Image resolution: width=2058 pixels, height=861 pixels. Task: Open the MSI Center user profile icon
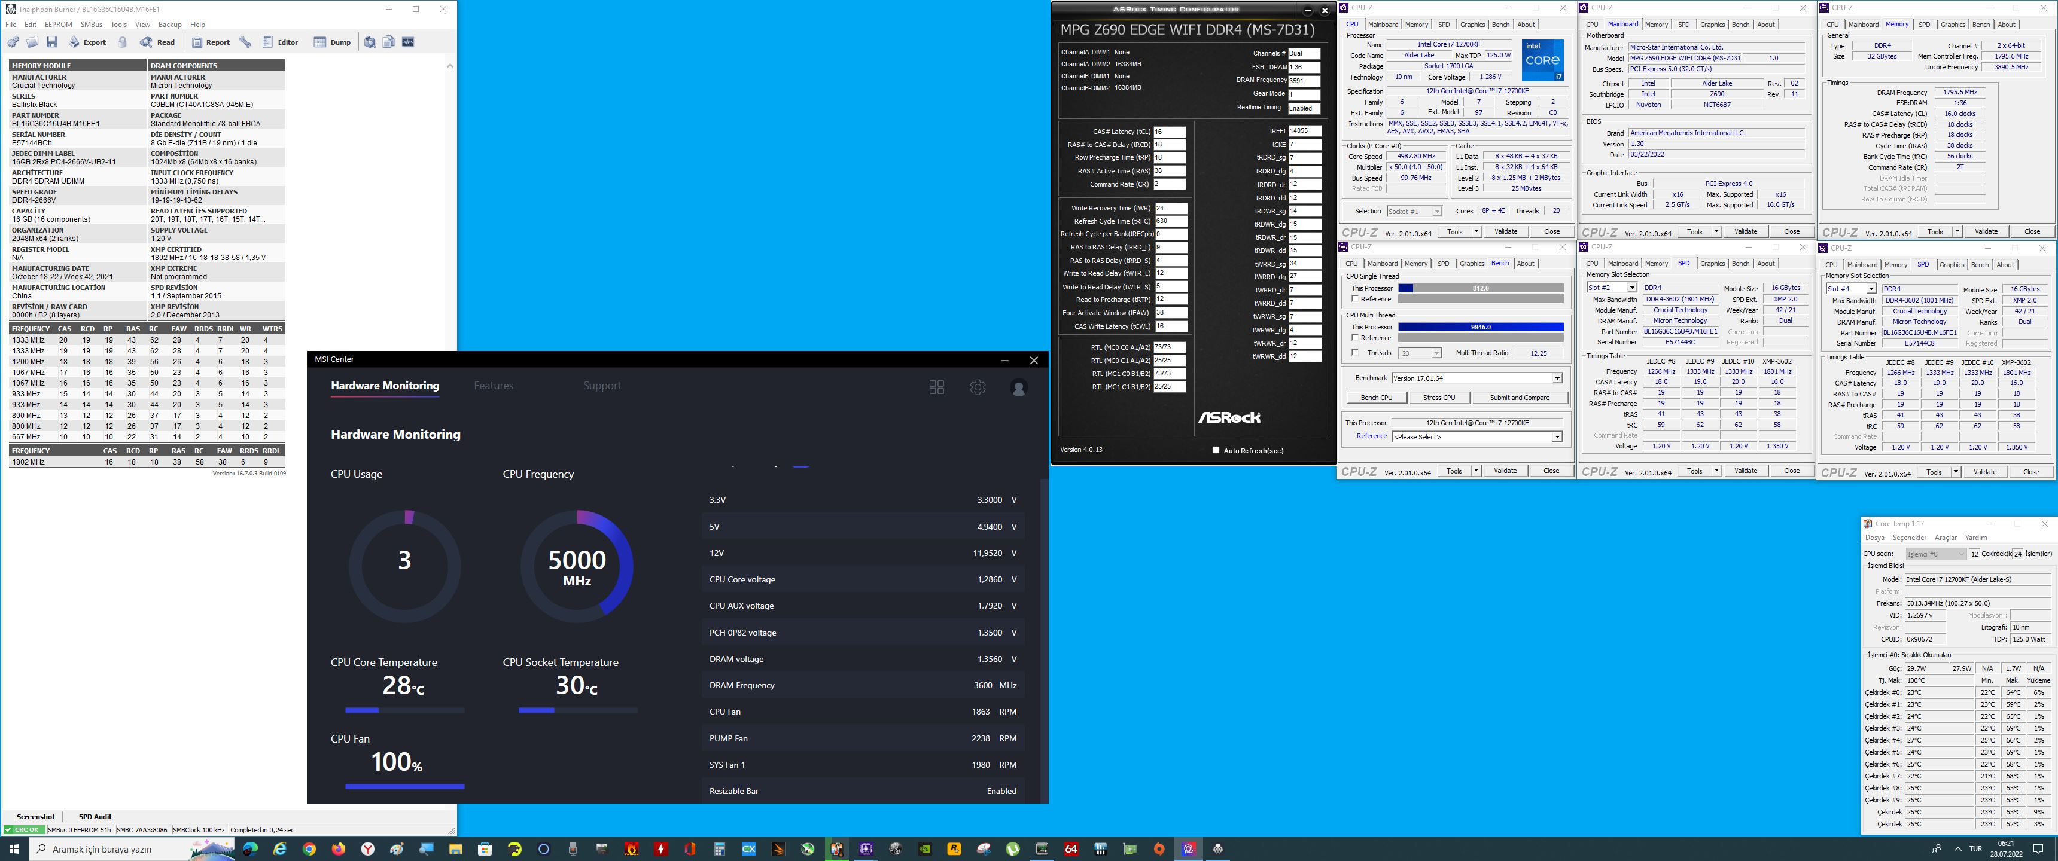click(1019, 388)
